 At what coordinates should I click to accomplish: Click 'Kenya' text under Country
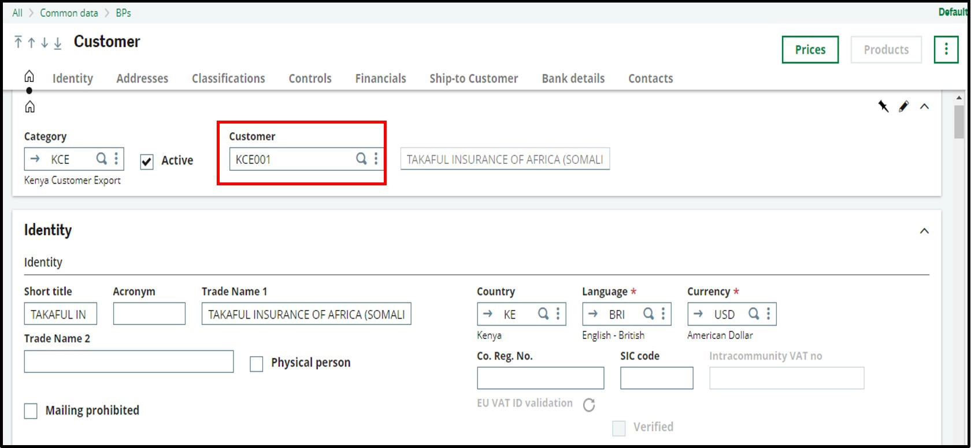point(489,335)
